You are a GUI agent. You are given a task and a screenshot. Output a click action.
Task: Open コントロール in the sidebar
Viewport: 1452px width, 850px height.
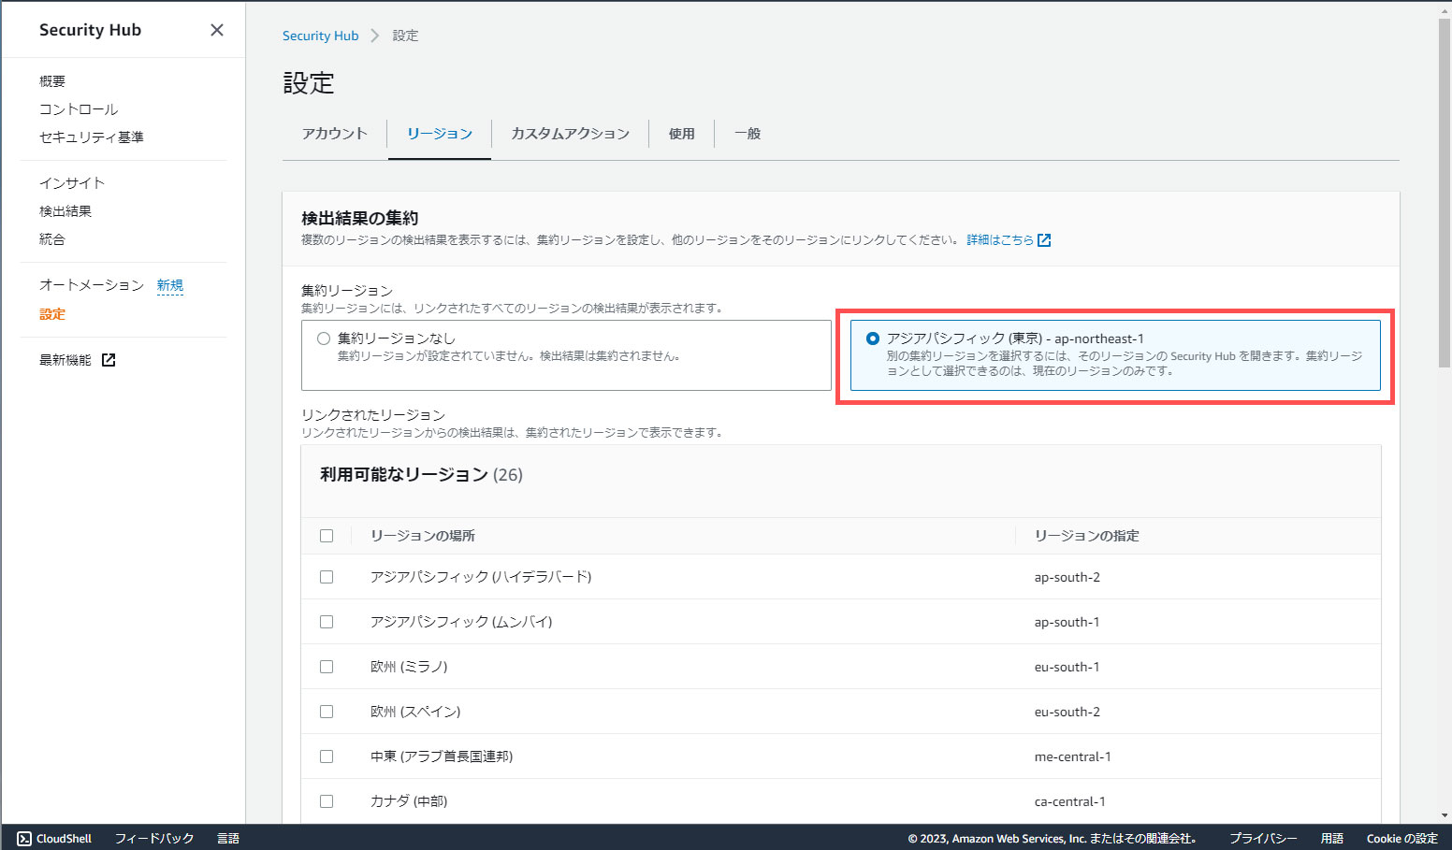click(79, 109)
